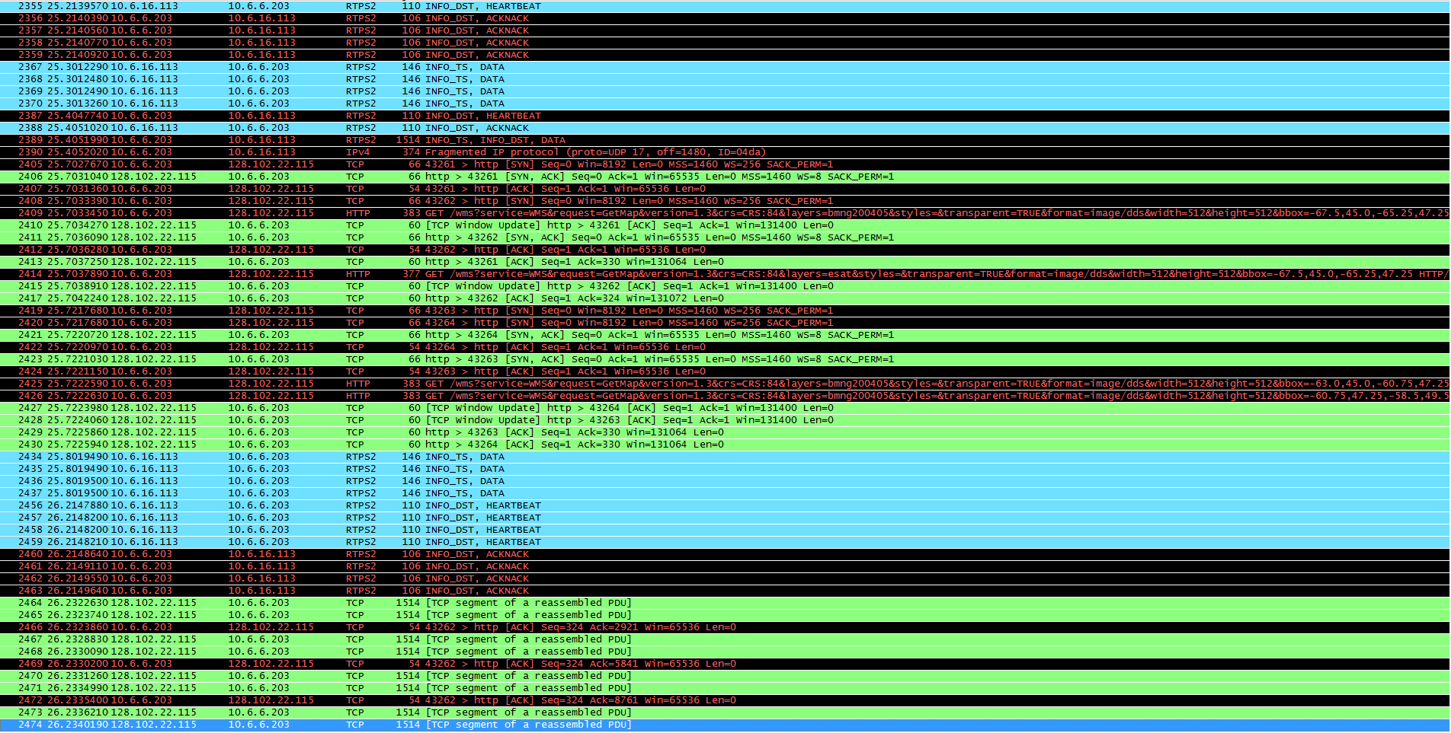1451x733 pixels.
Task: Select packet 2421 SYN, ACK row
Action: [725, 335]
